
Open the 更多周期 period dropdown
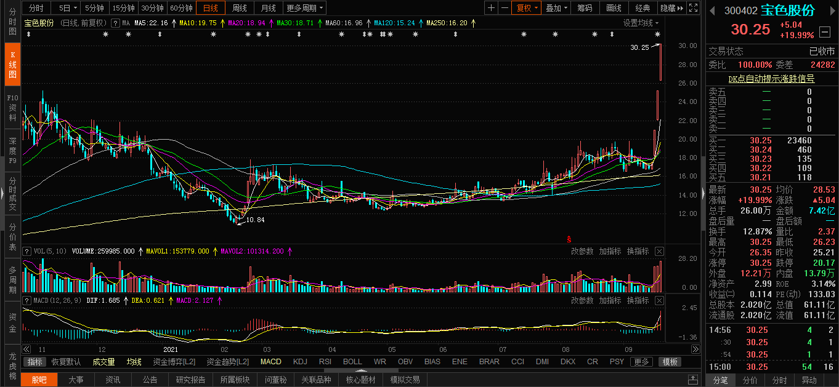coord(305,8)
